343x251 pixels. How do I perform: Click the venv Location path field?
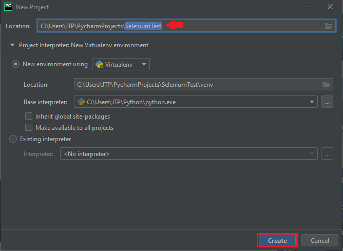[203, 84]
